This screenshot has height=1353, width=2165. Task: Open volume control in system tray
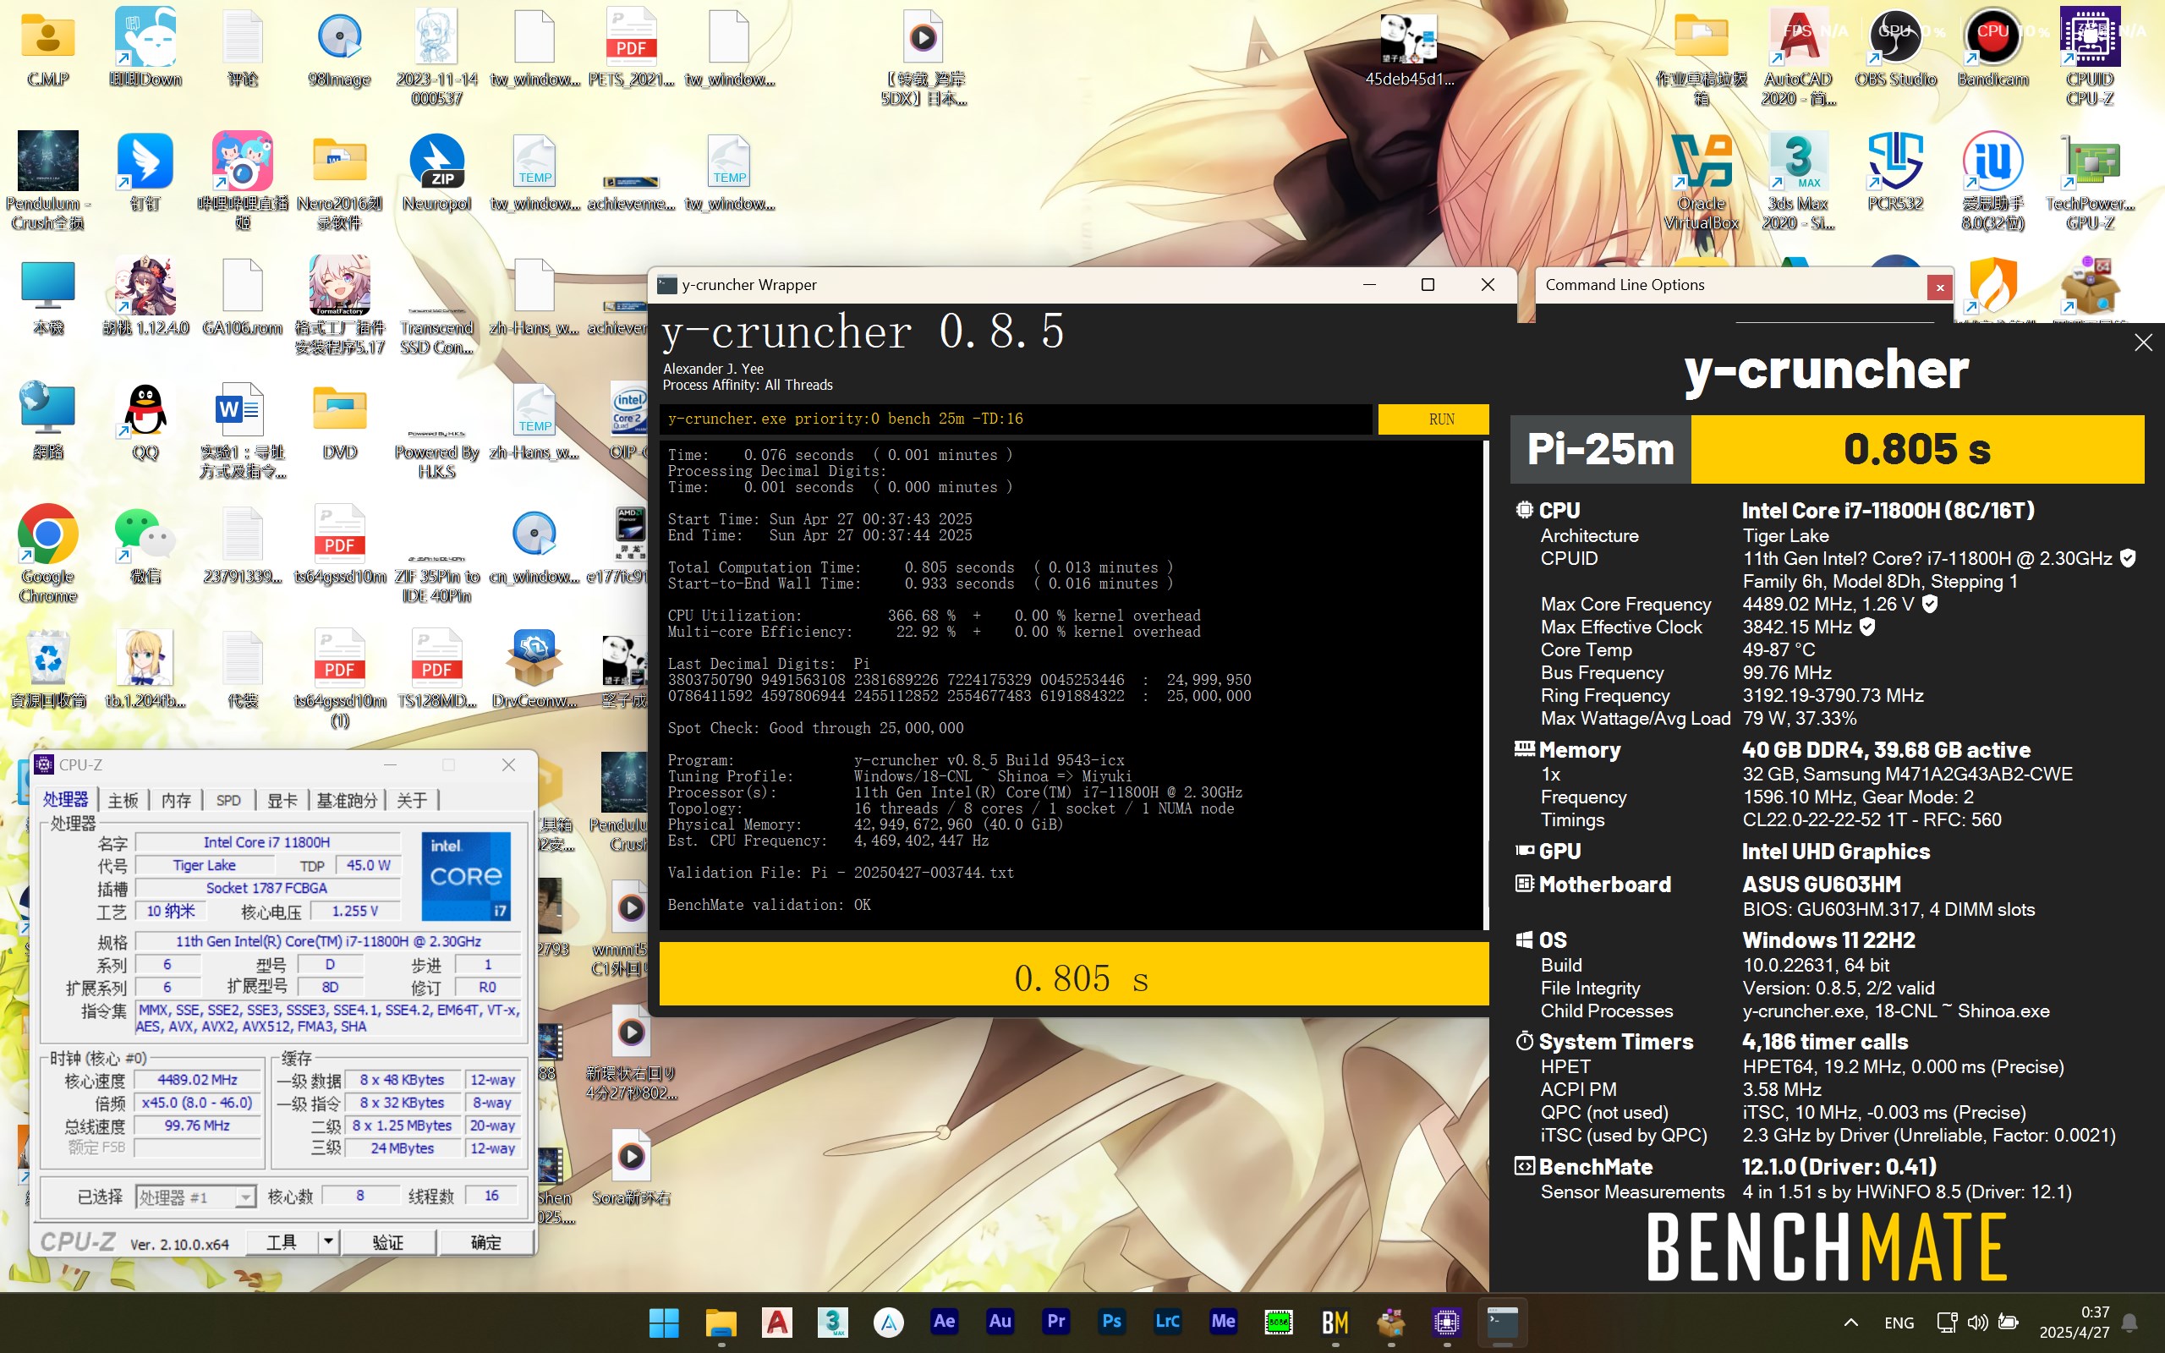pyautogui.click(x=1977, y=1323)
